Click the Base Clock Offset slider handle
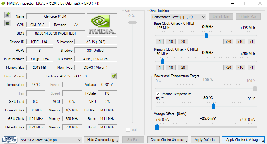 pos(206,35)
